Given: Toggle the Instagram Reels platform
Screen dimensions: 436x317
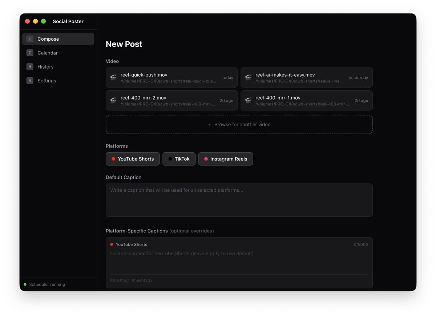Looking at the screenshot, I should [226, 159].
